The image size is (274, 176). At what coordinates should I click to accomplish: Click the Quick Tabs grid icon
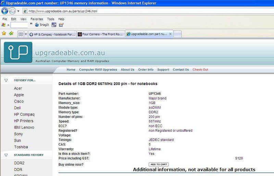21,34
